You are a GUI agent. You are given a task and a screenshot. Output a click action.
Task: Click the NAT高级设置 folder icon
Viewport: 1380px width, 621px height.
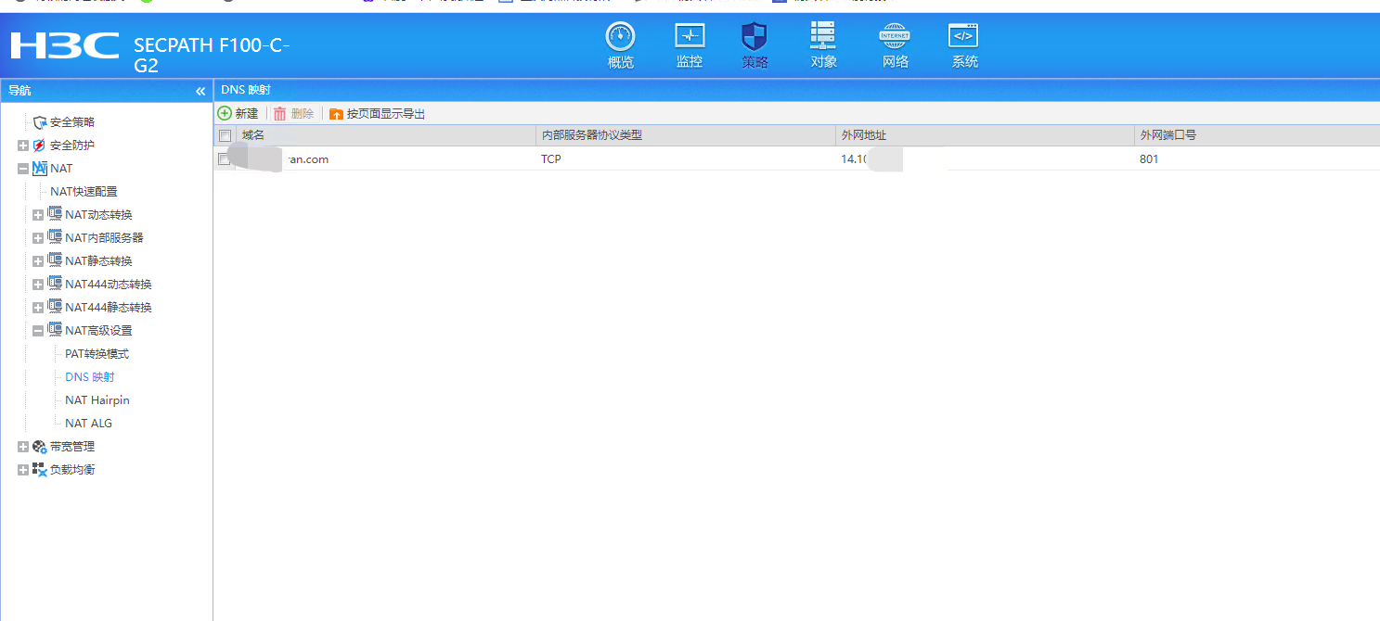tap(55, 330)
